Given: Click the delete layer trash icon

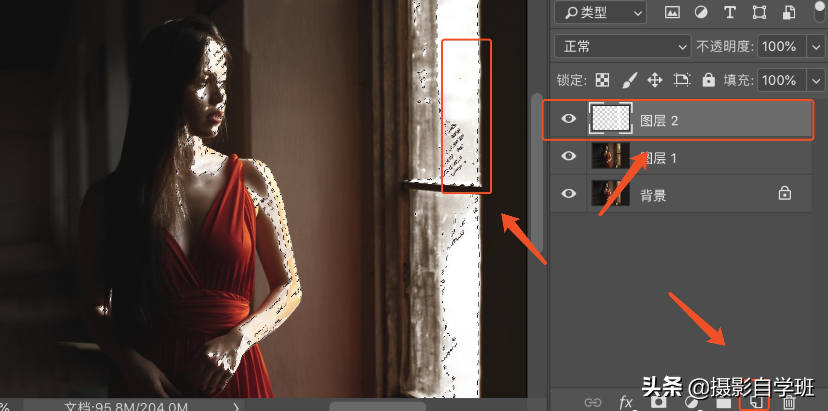Looking at the screenshot, I should 789,403.
